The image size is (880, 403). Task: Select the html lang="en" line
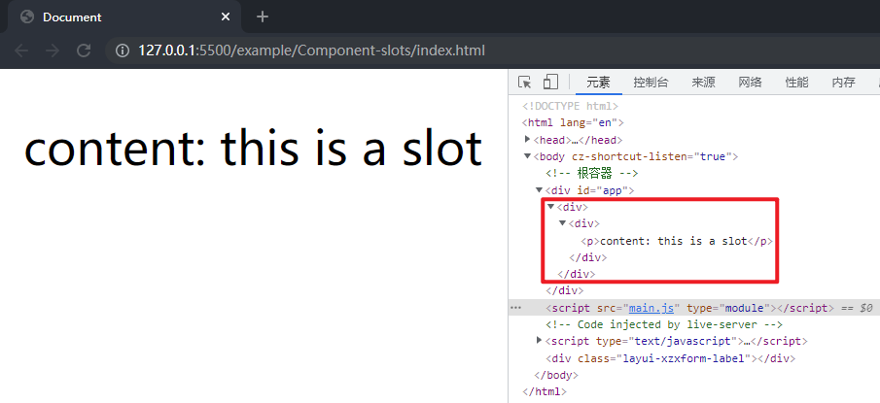tap(573, 122)
